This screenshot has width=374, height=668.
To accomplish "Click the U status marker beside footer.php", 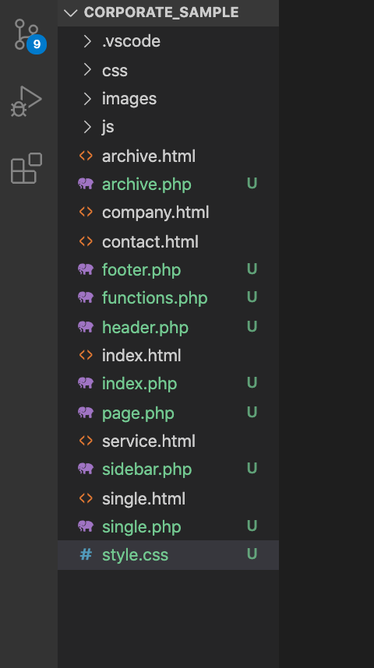I will (x=252, y=269).
